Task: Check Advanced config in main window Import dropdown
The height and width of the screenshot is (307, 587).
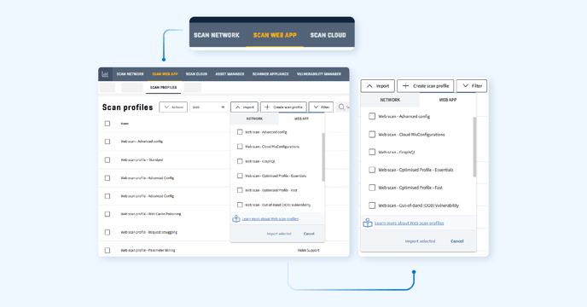Action: pyautogui.click(x=240, y=132)
